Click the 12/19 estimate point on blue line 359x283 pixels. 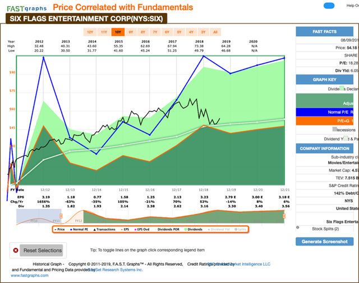click(231, 73)
